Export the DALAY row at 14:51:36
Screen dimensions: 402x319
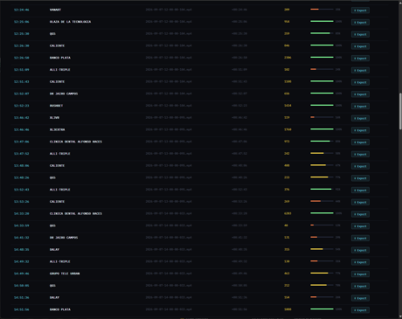tap(360, 298)
